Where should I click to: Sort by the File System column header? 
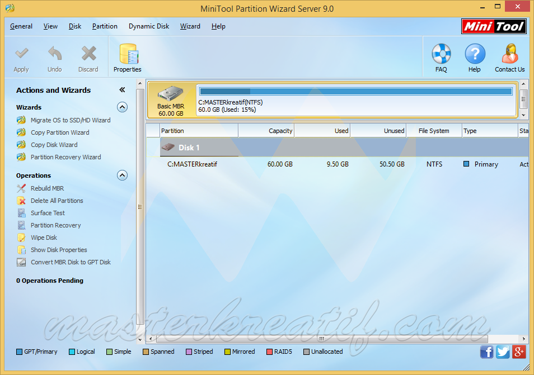pyautogui.click(x=434, y=131)
